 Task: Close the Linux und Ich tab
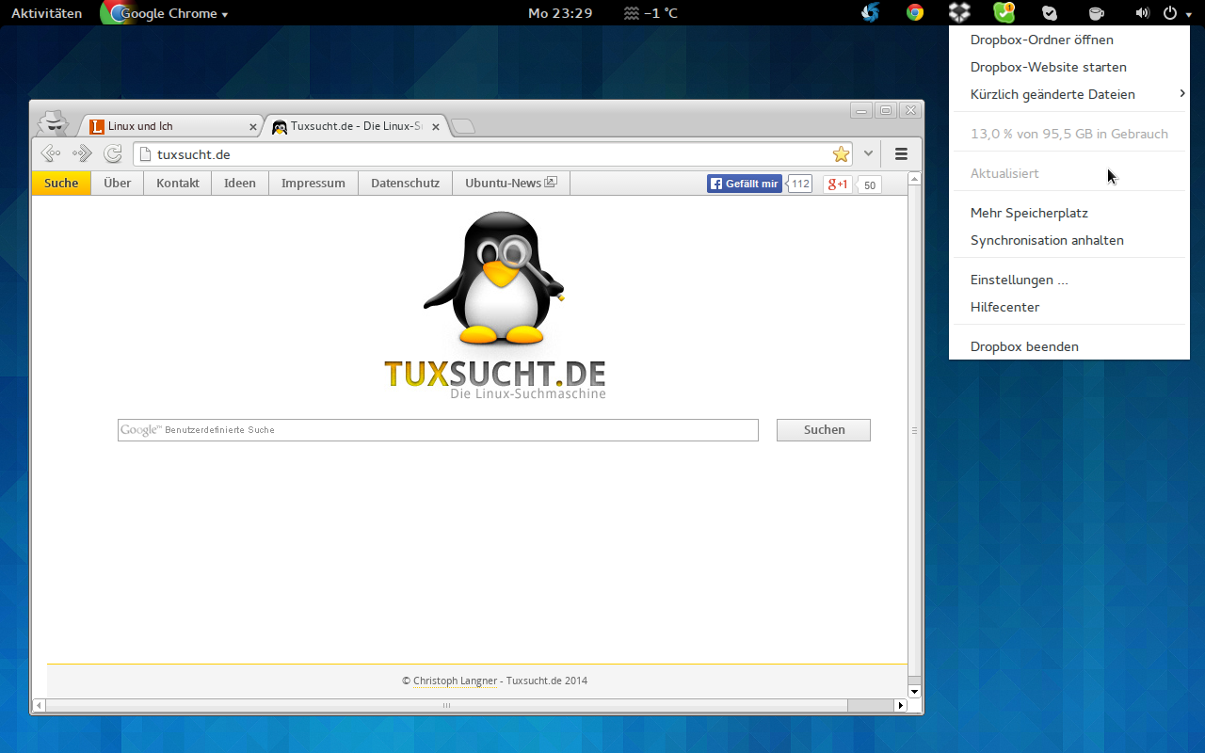click(252, 126)
